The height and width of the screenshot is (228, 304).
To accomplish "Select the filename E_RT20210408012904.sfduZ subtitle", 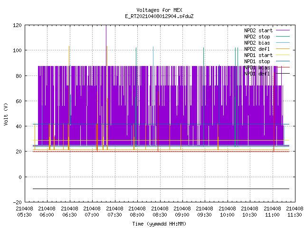I will (x=159, y=16).
